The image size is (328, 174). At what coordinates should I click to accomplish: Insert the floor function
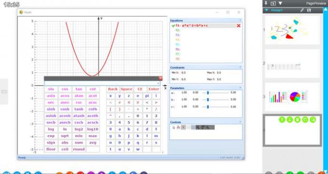(51, 149)
